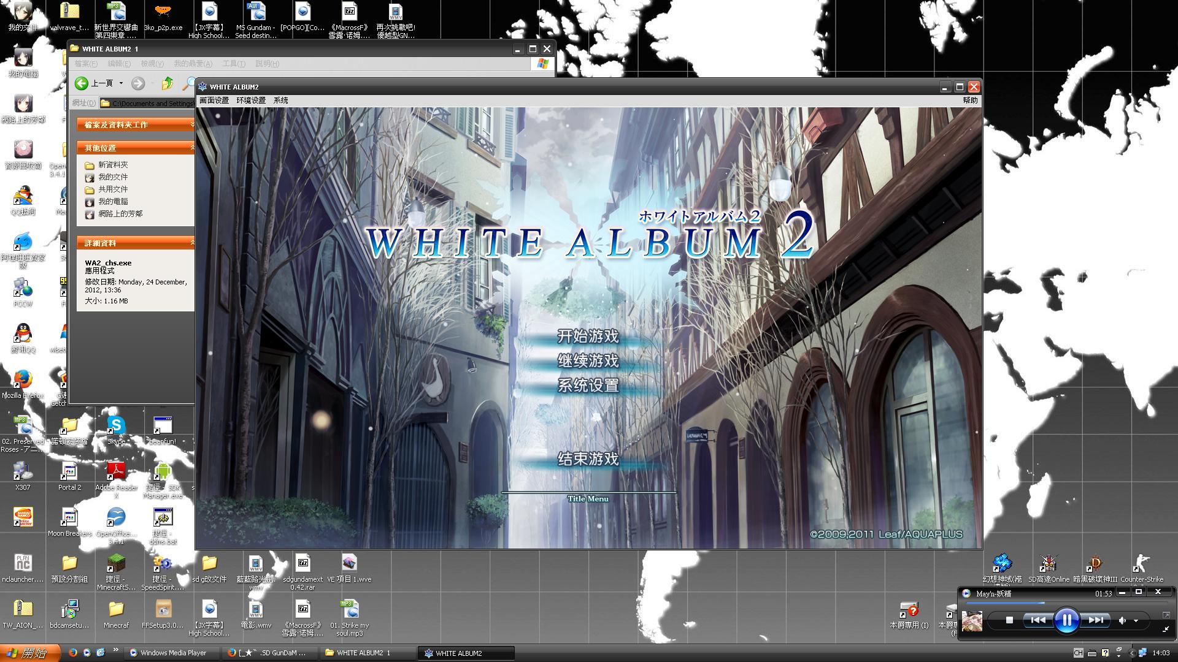Image resolution: width=1178 pixels, height=662 pixels.
Task: Click the green Back arrow button
Action: (82, 83)
